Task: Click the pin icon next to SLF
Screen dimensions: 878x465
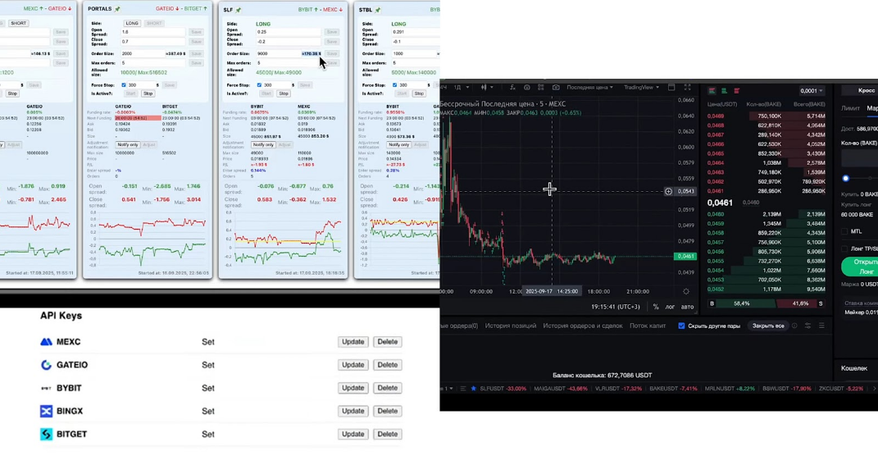Action: click(x=238, y=10)
